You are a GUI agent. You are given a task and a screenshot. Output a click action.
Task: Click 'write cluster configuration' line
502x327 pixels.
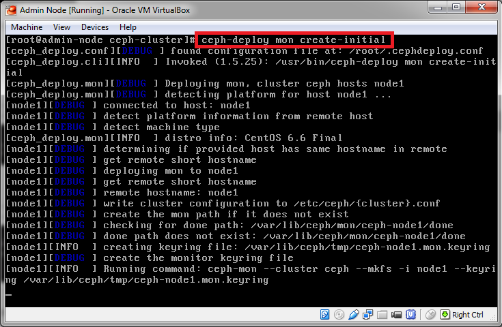(x=272, y=204)
